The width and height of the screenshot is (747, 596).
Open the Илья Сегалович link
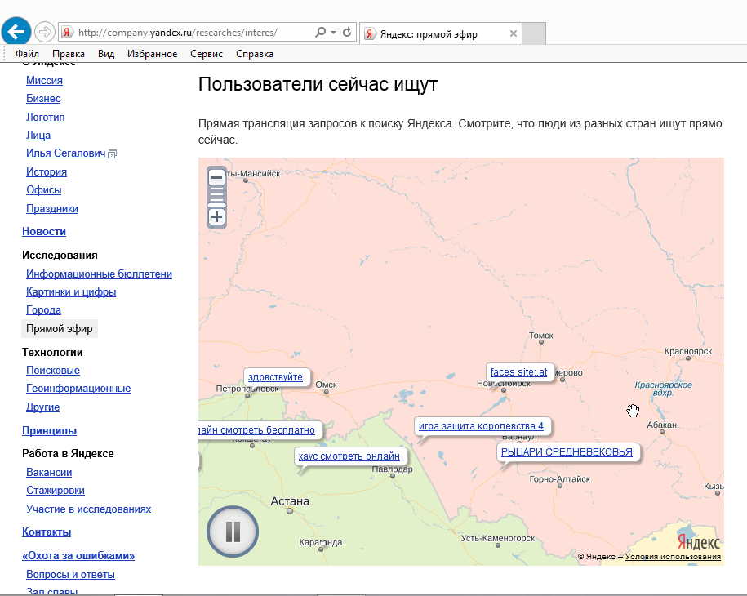[66, 153]
